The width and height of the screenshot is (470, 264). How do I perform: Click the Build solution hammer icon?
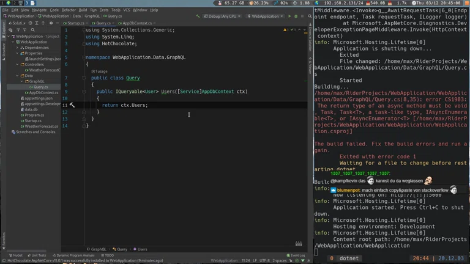pos(198,16)
